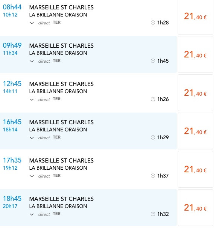
Task: Click the clock icon beside 1h29 duration
Action: point(153,137)
